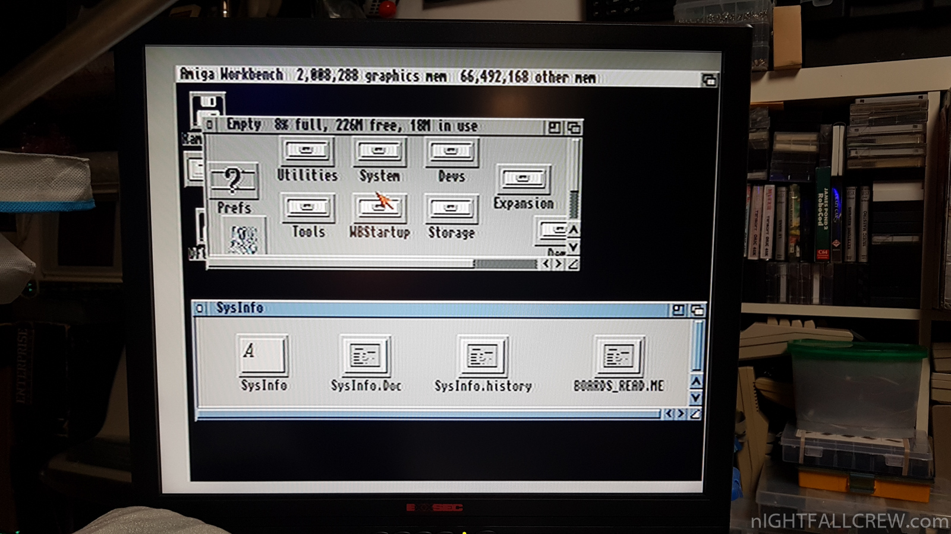Click depth gadget of SysInfo window

click(697, 310)
